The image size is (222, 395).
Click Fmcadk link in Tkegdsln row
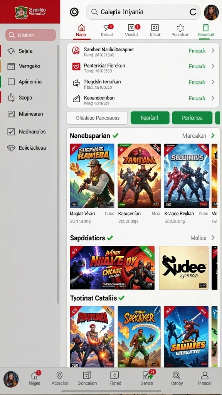pos(197,83)
